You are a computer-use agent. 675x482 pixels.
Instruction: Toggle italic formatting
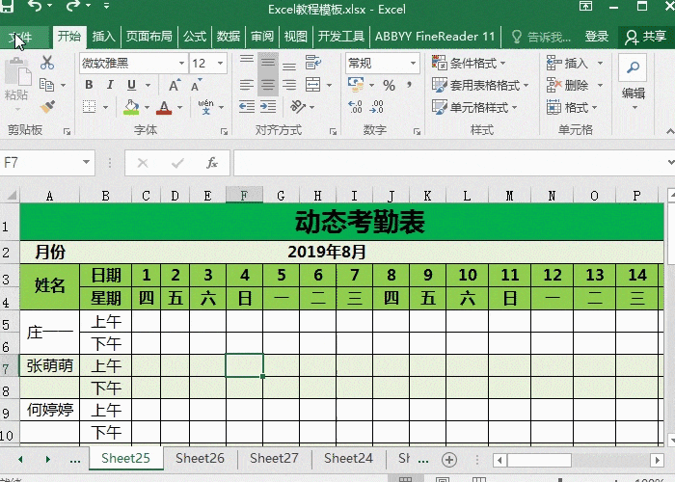pyautogui.click(x=111, y=86)
